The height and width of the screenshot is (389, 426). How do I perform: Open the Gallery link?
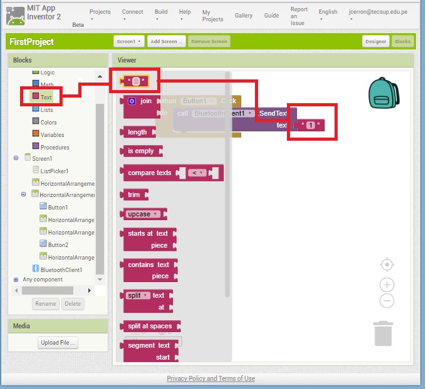tap(244, 16)
